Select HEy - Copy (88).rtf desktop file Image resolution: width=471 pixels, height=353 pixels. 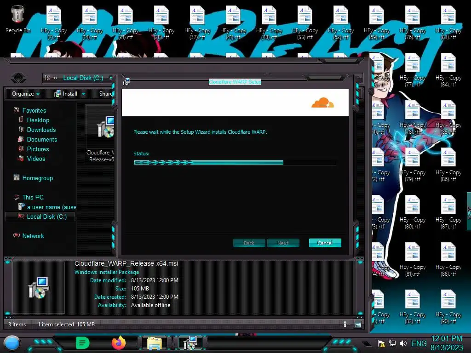pyautogui.click(x=448, y=260)
